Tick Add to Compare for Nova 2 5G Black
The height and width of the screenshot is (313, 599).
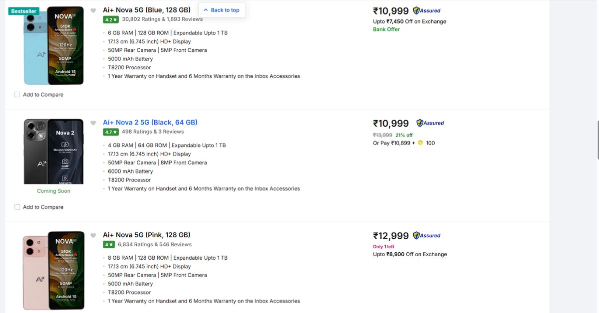click(17, 207)
